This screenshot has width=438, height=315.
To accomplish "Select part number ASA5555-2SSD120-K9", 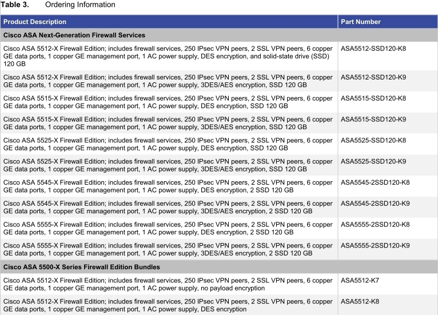I will pos(375,246).
